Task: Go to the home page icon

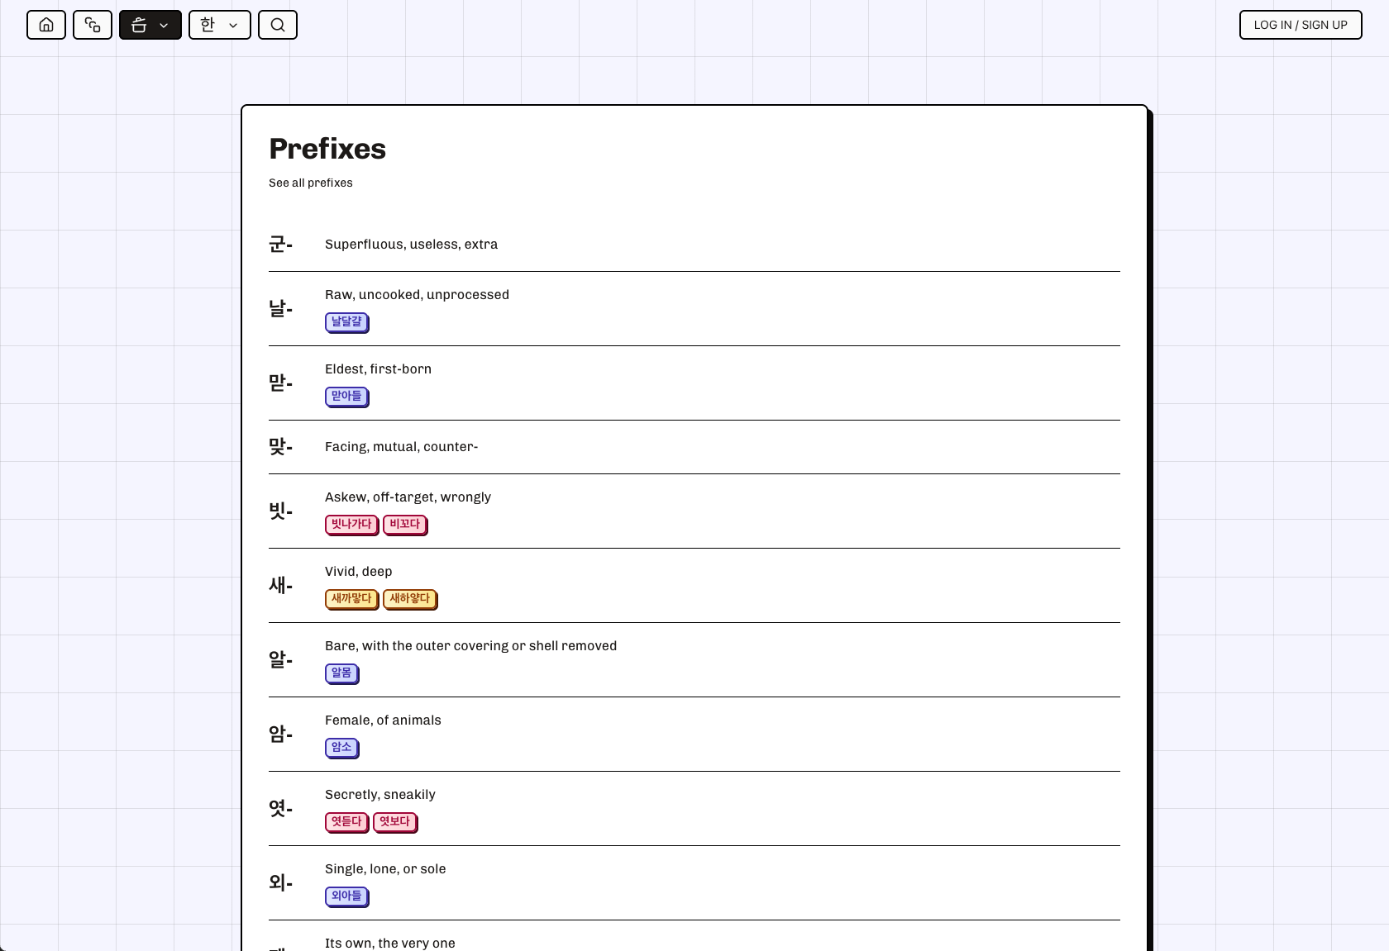Action: point(46,25)
